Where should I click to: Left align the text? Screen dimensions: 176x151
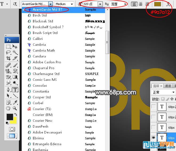coord(134,4)
